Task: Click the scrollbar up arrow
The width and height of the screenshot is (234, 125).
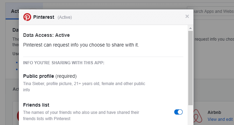Action: (x=190, y=28)
